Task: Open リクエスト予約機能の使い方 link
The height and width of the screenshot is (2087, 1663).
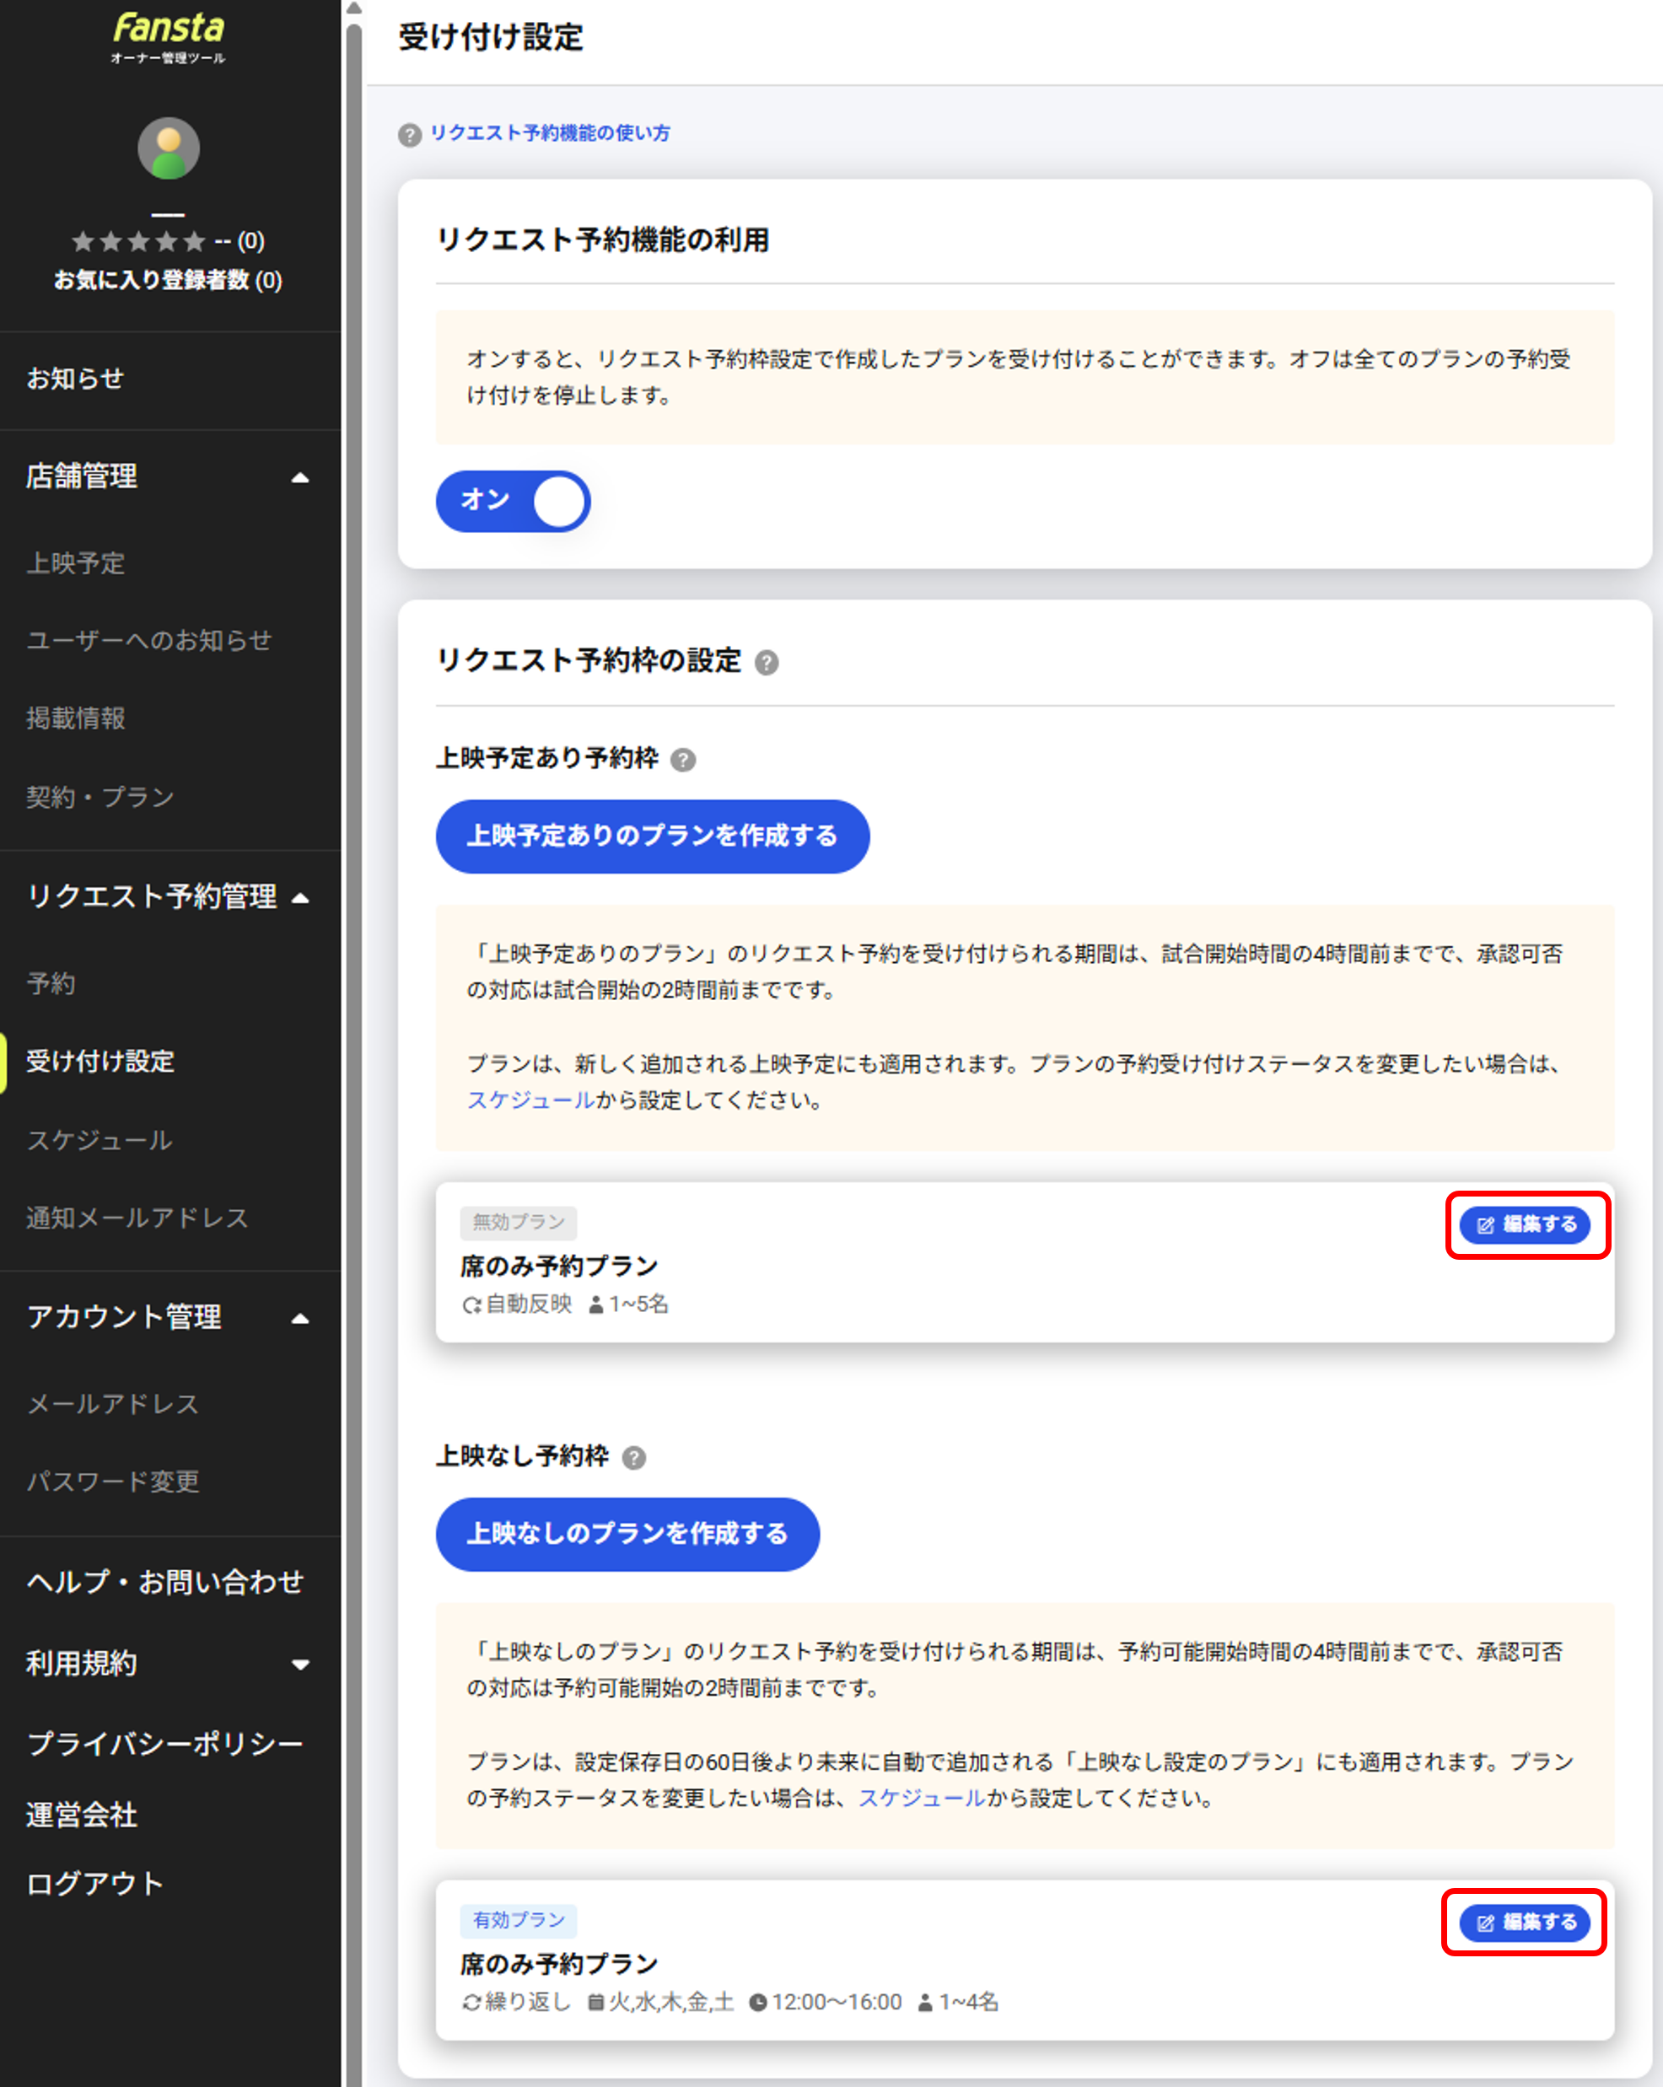Action: pyautogui.click(x=550, y=133)
